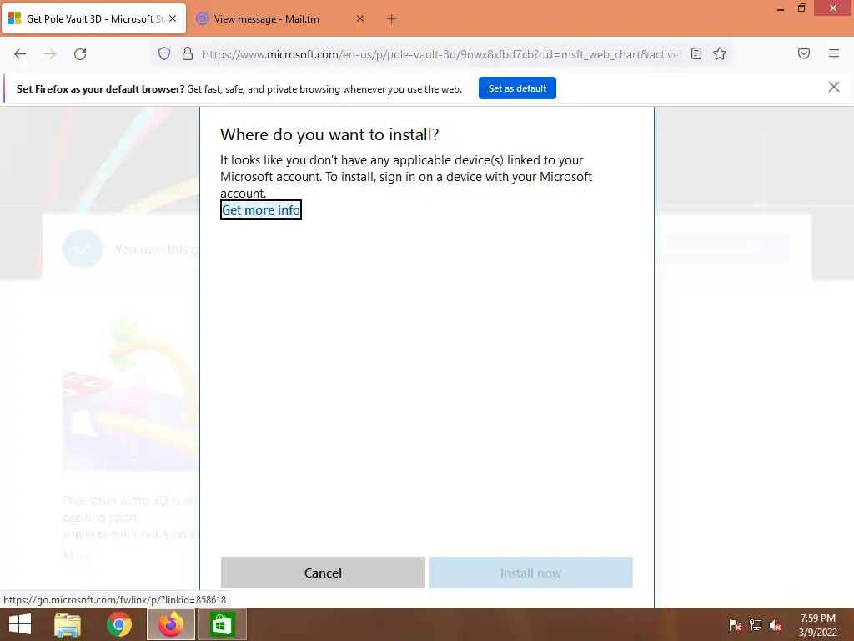Open the Save to Pocket icon
The height and width of the screenshot is (641, 854).
pyautogui.click(x=803, y=53)
